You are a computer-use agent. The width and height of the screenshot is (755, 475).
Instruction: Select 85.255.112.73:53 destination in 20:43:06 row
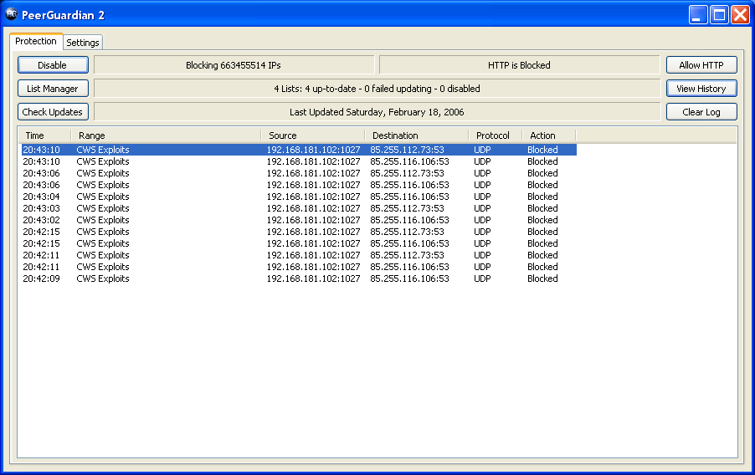click(x=408, y=173)
